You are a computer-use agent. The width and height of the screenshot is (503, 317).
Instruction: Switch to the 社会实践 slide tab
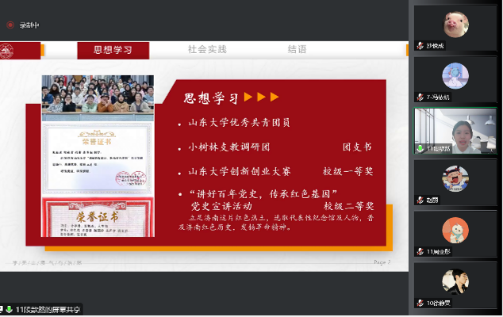[207, 49]
